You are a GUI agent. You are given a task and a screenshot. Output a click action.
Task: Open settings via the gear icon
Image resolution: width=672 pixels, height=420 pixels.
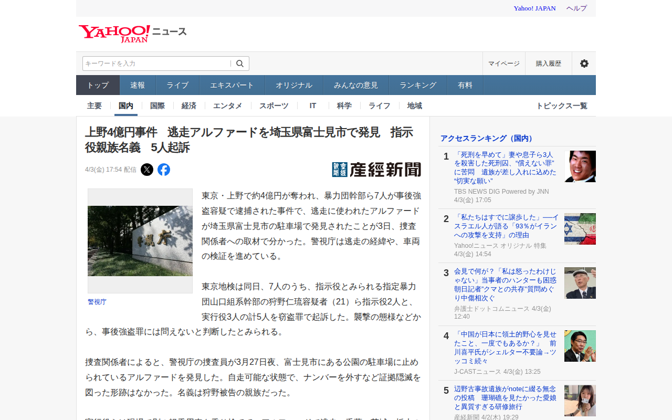tap(584, 64)
